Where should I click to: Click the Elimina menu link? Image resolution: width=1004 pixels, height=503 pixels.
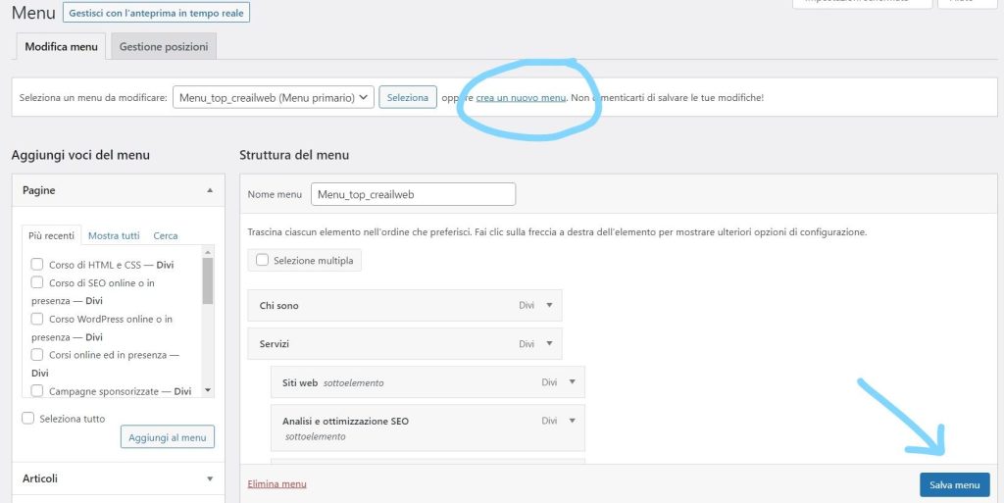[276, 483]
